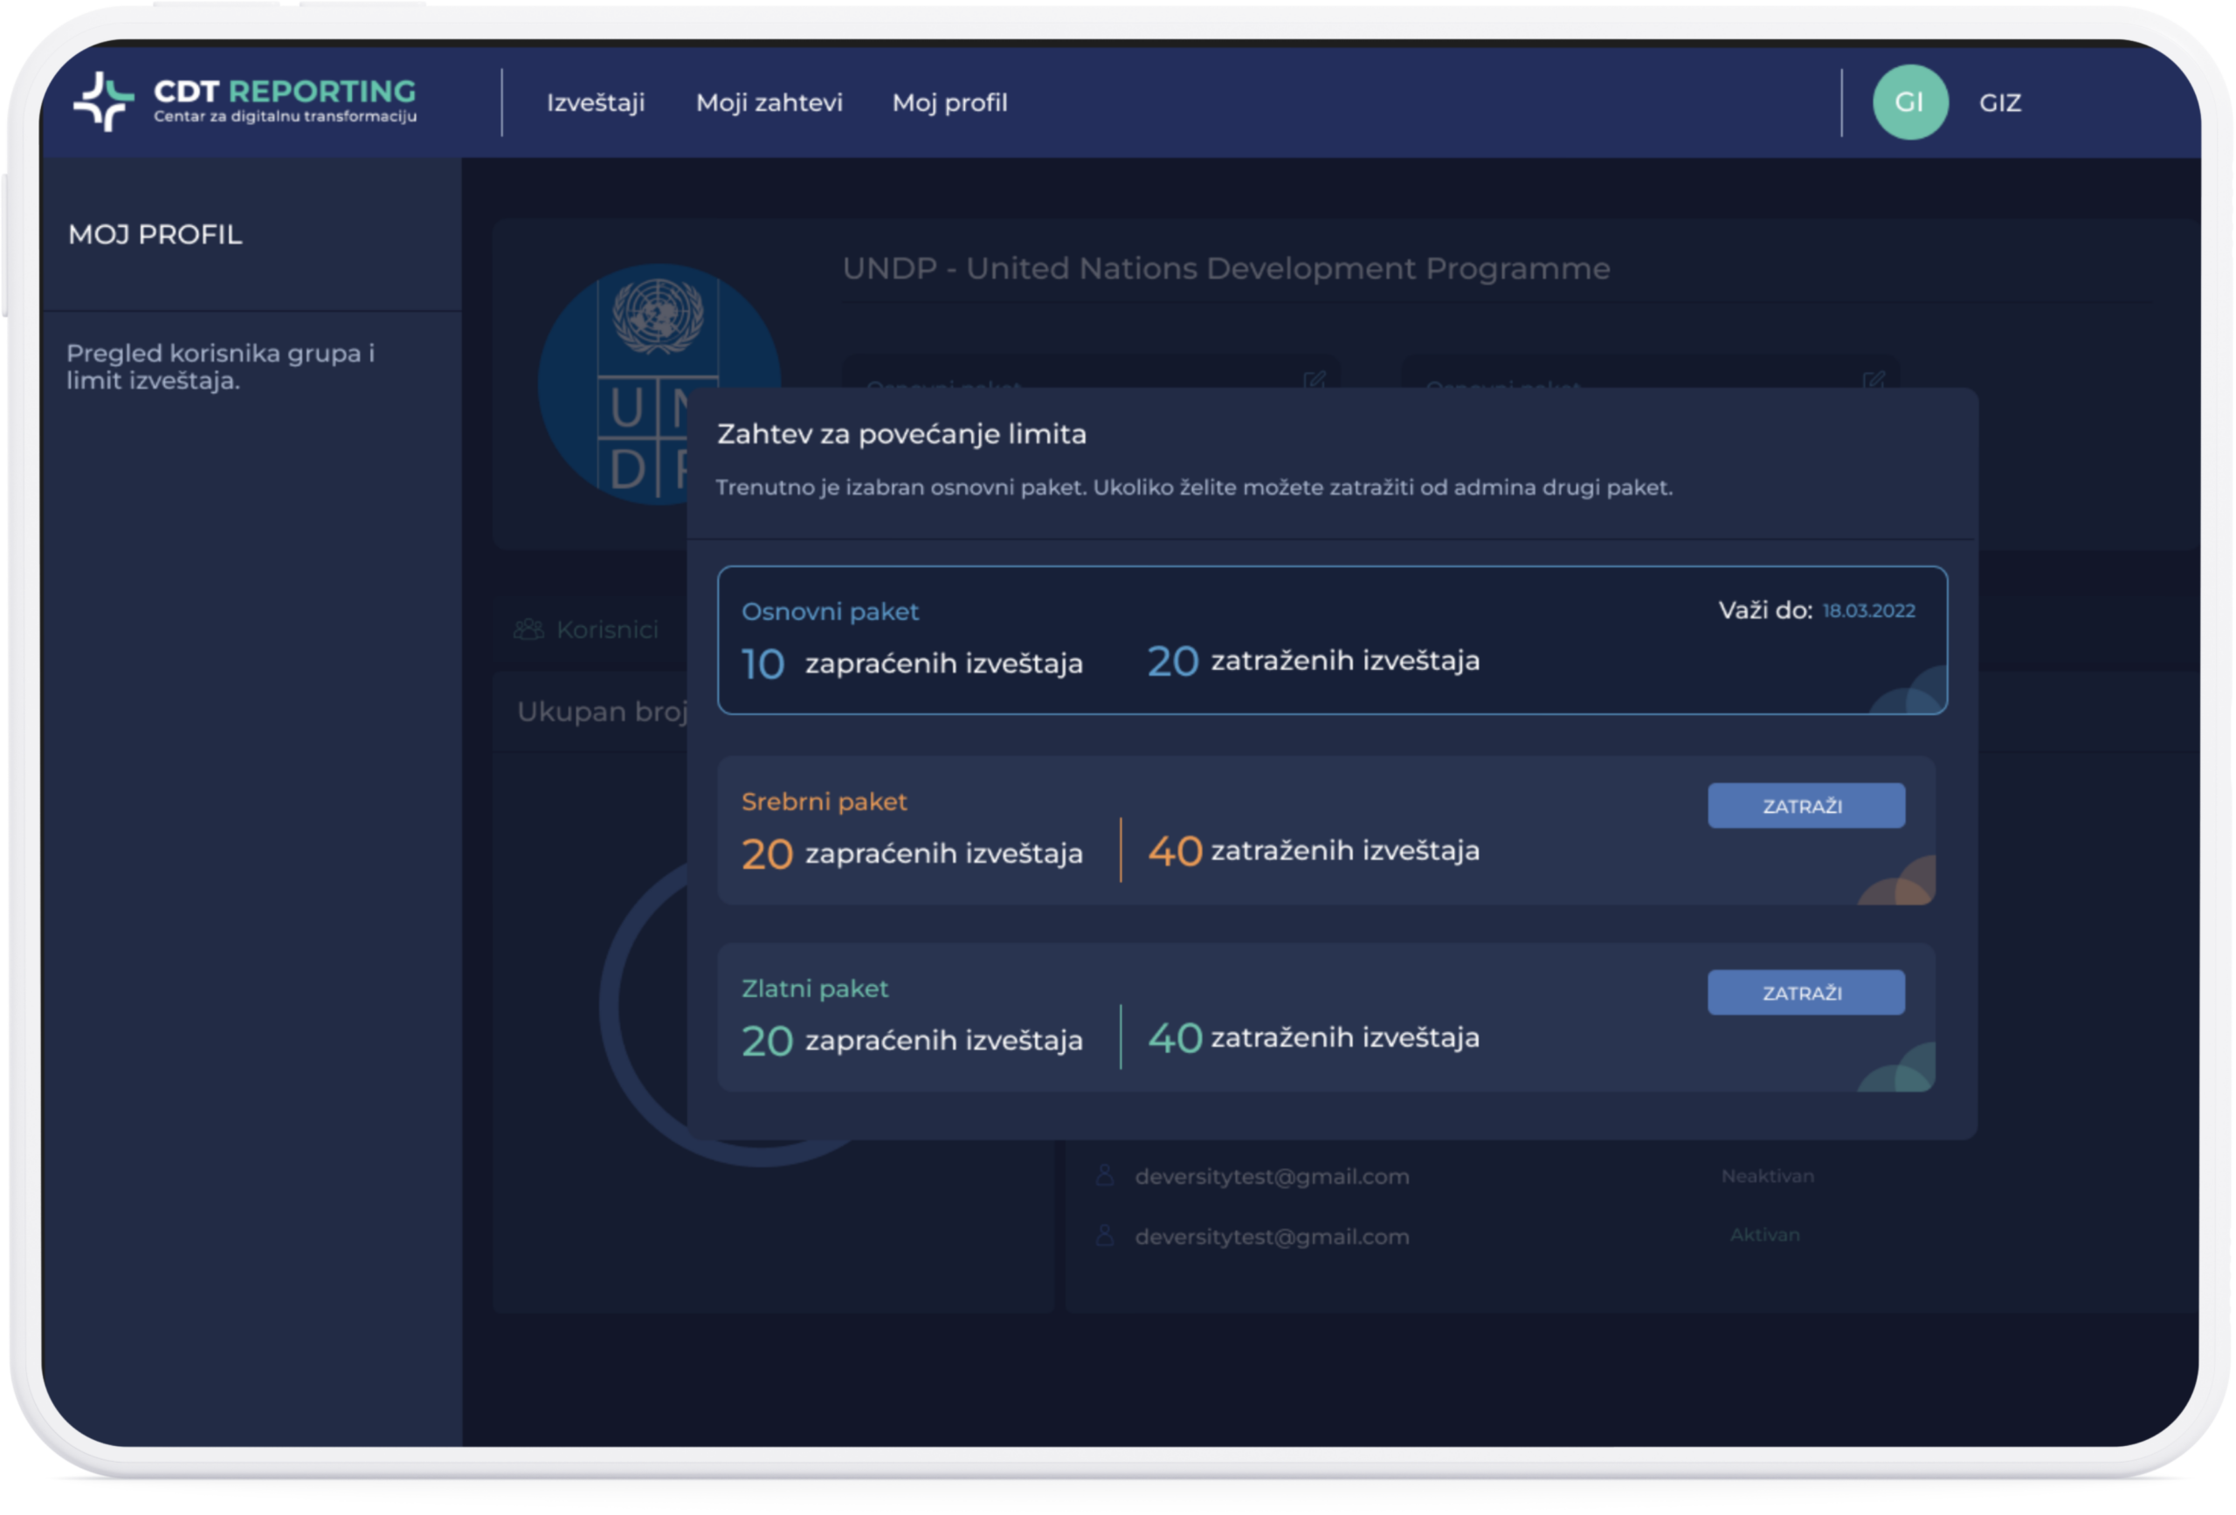Click the GIZ username label
This screenshot has height=1515, width=2236.
pos(1999,103)
